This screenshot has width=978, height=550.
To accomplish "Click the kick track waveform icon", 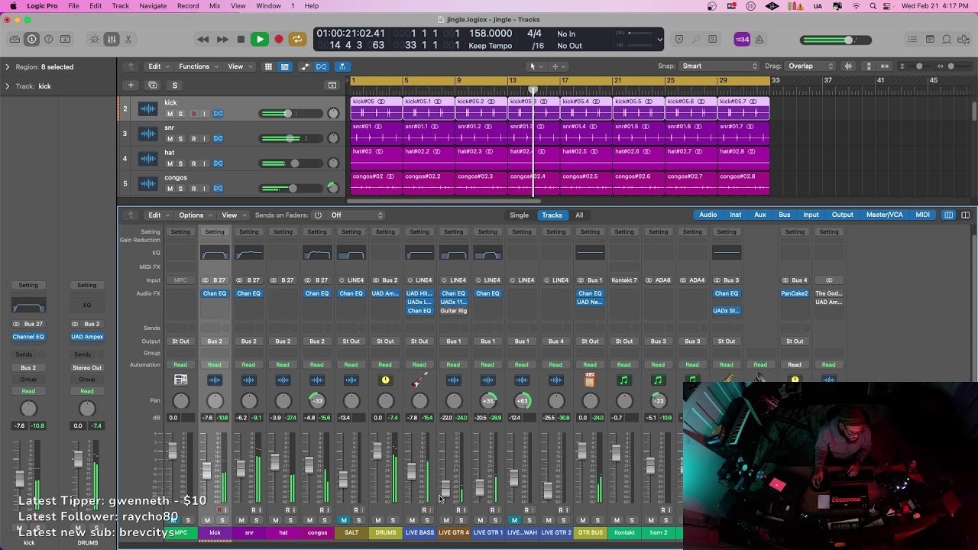I will pos(147,109).
